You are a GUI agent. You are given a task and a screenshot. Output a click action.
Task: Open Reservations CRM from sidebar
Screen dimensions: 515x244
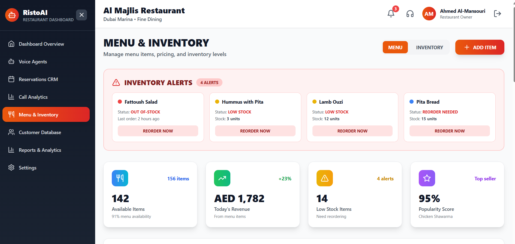(38, 79)
